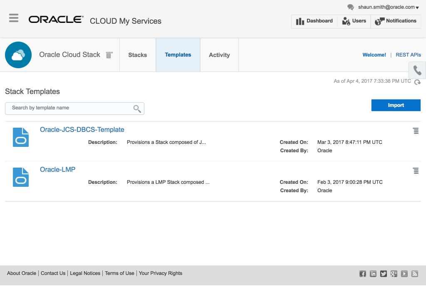Screen dimensions: 426x287
Task: Open the Oracle Cloud Stack service menu icon
Action: (109, 55)
